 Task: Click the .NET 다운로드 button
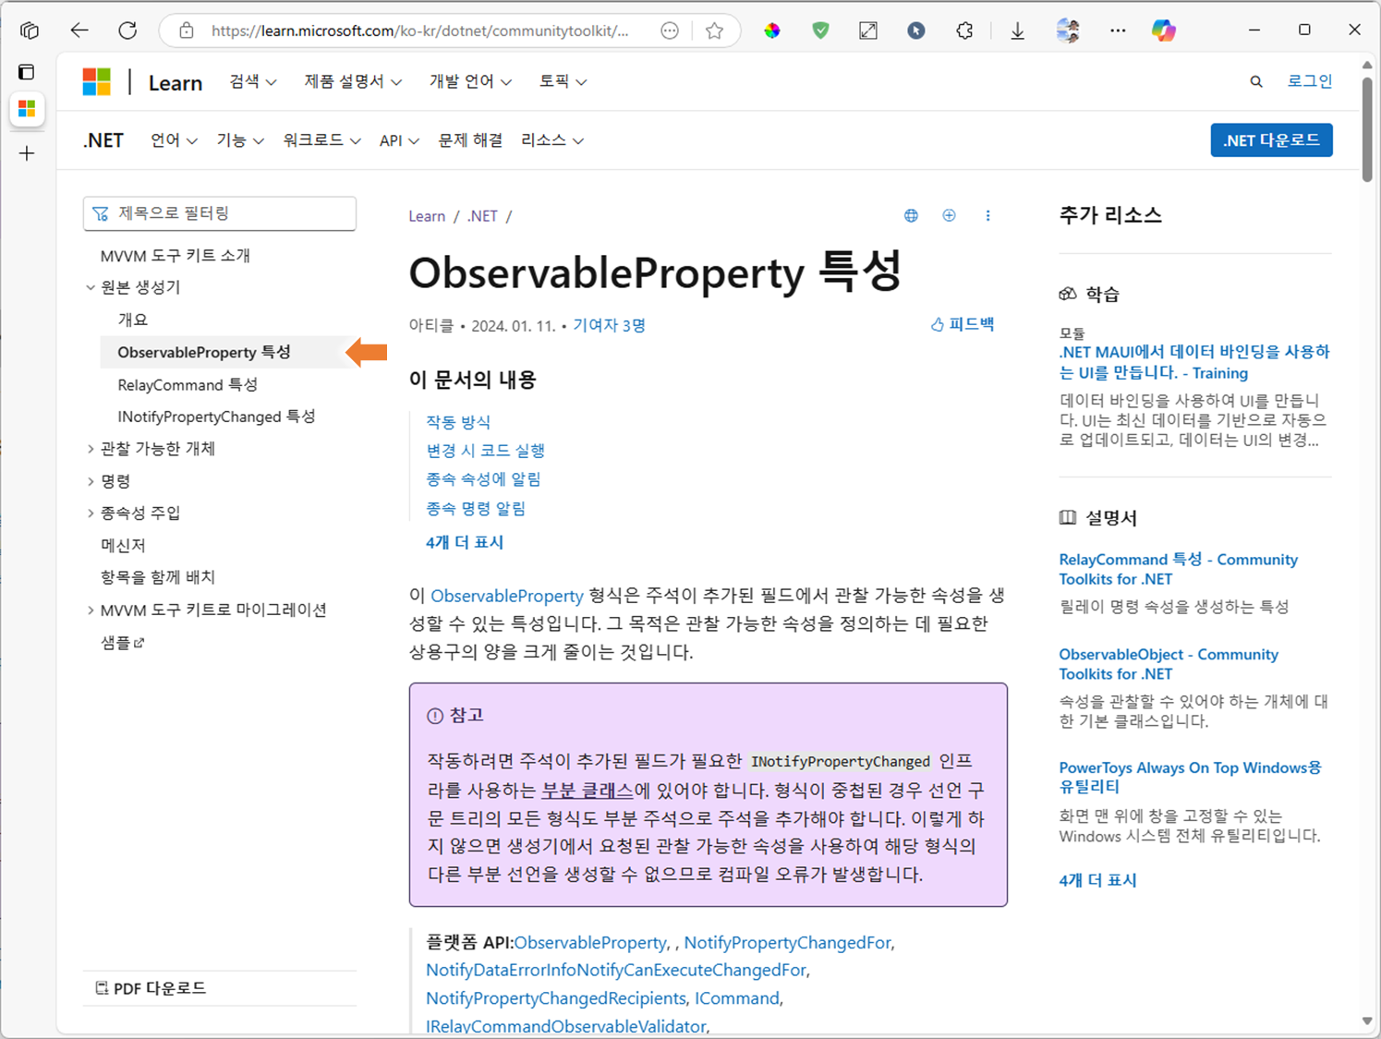click(1271, 140)
